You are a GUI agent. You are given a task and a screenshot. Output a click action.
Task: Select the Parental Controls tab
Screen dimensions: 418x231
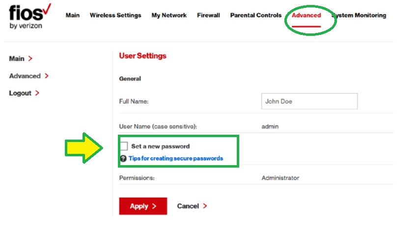click(x=256, y=15)
